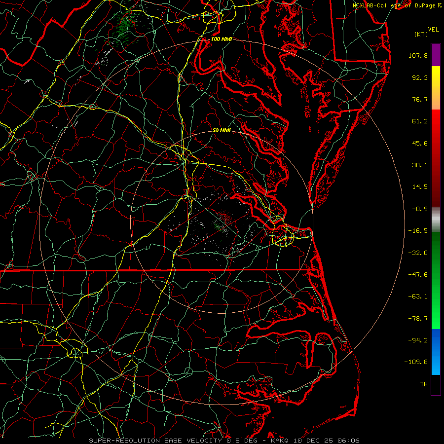The height and width of the screenshot is (444, 444).
Task: Click the 50 NMI range ring label
Action: 222,130
